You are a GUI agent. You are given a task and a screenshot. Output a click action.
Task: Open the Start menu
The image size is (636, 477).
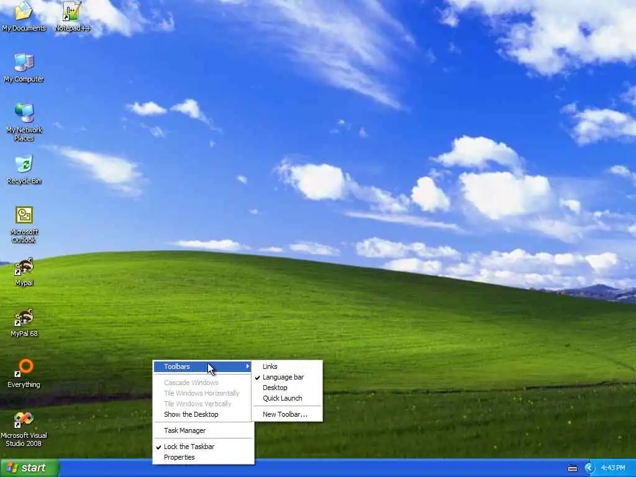(30, 468)
